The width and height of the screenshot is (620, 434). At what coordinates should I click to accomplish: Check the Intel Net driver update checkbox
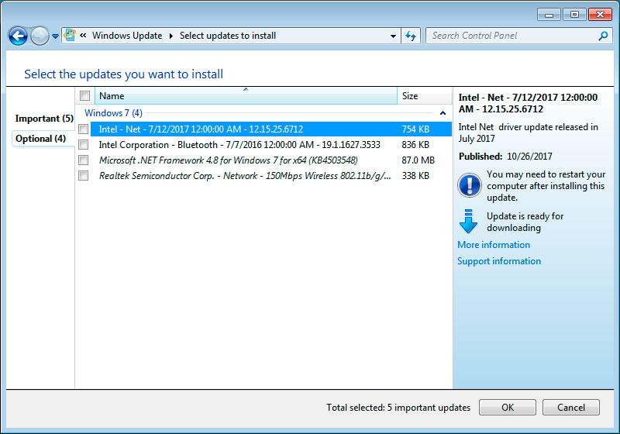point(84,129)
